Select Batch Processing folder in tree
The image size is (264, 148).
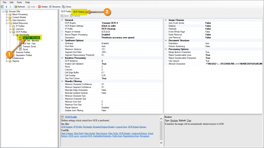pos(20,14)
